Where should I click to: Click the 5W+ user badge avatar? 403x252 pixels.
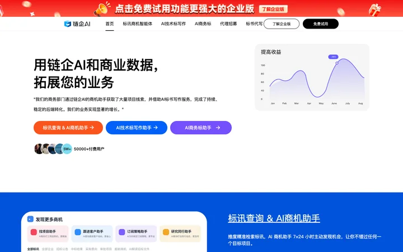pyautogui.click(x=67, y=149)
